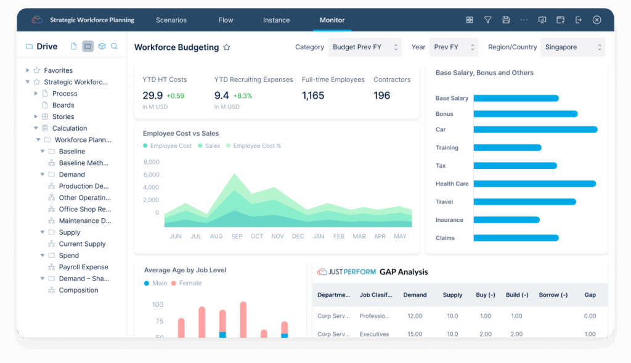Image resolution: width=631 pixels, height=363 pixels.
Task: Switch to the Scenarios tab
Action: 171,19
